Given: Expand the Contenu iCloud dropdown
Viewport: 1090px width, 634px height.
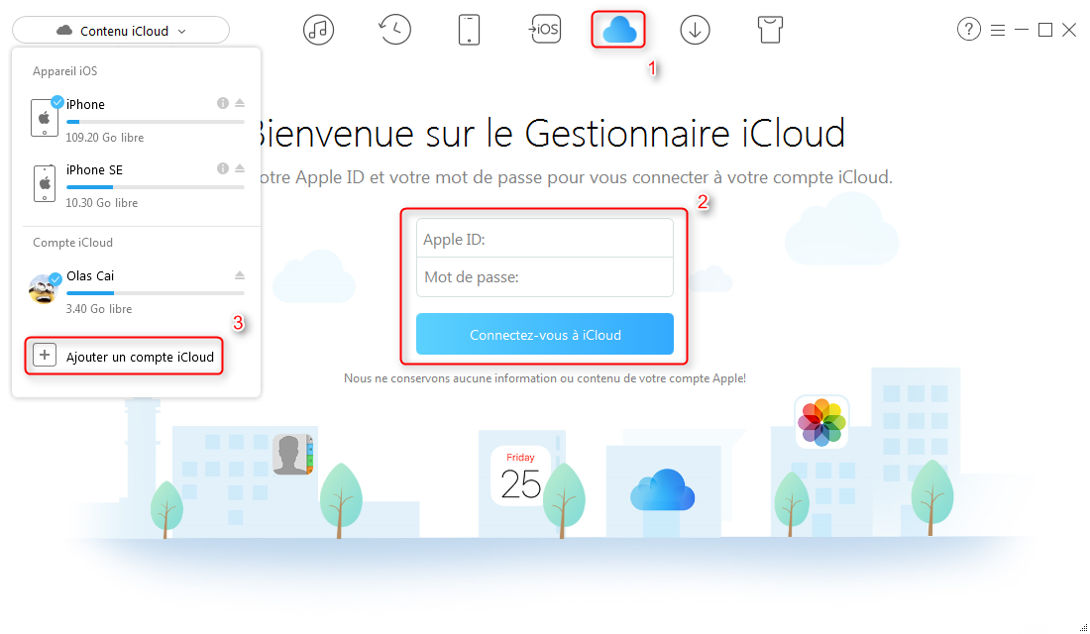Looking at the screenshot, I should click(121, 31).
